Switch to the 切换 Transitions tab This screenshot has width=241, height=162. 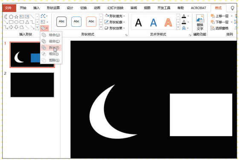pyautogui.click(x=84, y=8)
